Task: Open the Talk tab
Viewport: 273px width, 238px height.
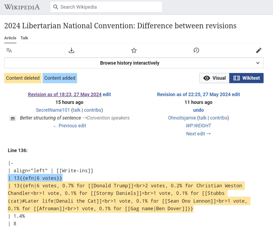Action: (24, 38)
